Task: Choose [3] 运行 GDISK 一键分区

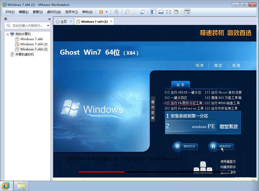Action: tap(183, 92)
